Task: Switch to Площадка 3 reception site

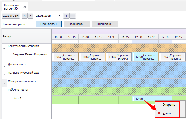Action: click(x=105, y=24)
